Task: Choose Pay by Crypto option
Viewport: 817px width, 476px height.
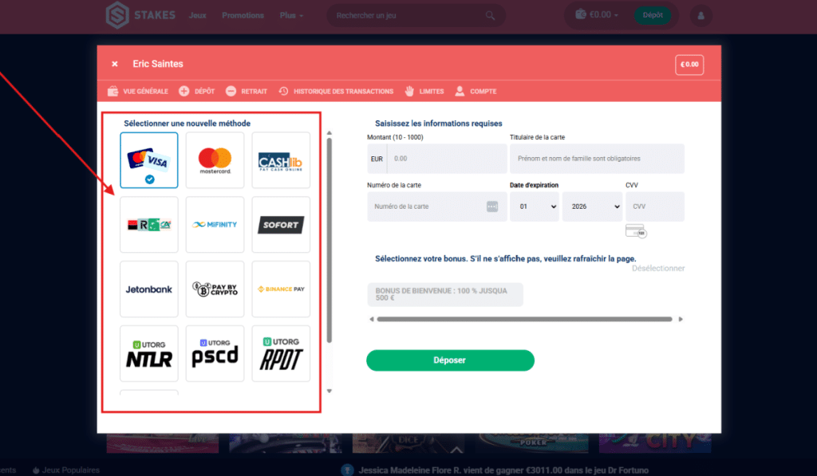Action: click(x=215, y=289)
